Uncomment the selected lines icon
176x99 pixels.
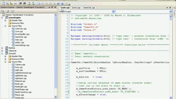click(33, 4)
